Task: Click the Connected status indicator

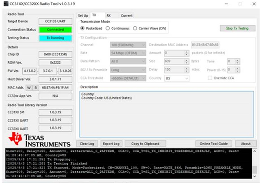Action: [55, 30]
